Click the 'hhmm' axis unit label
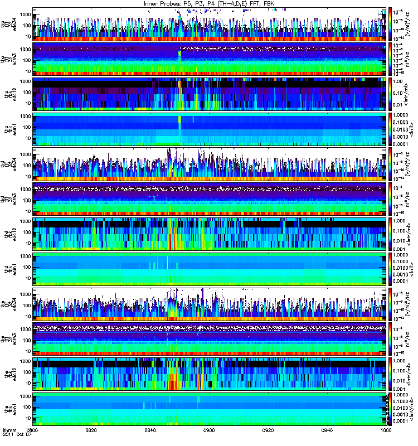Image resolution: width=418 pixels, height=446 pixels. [x=10, y=430]
